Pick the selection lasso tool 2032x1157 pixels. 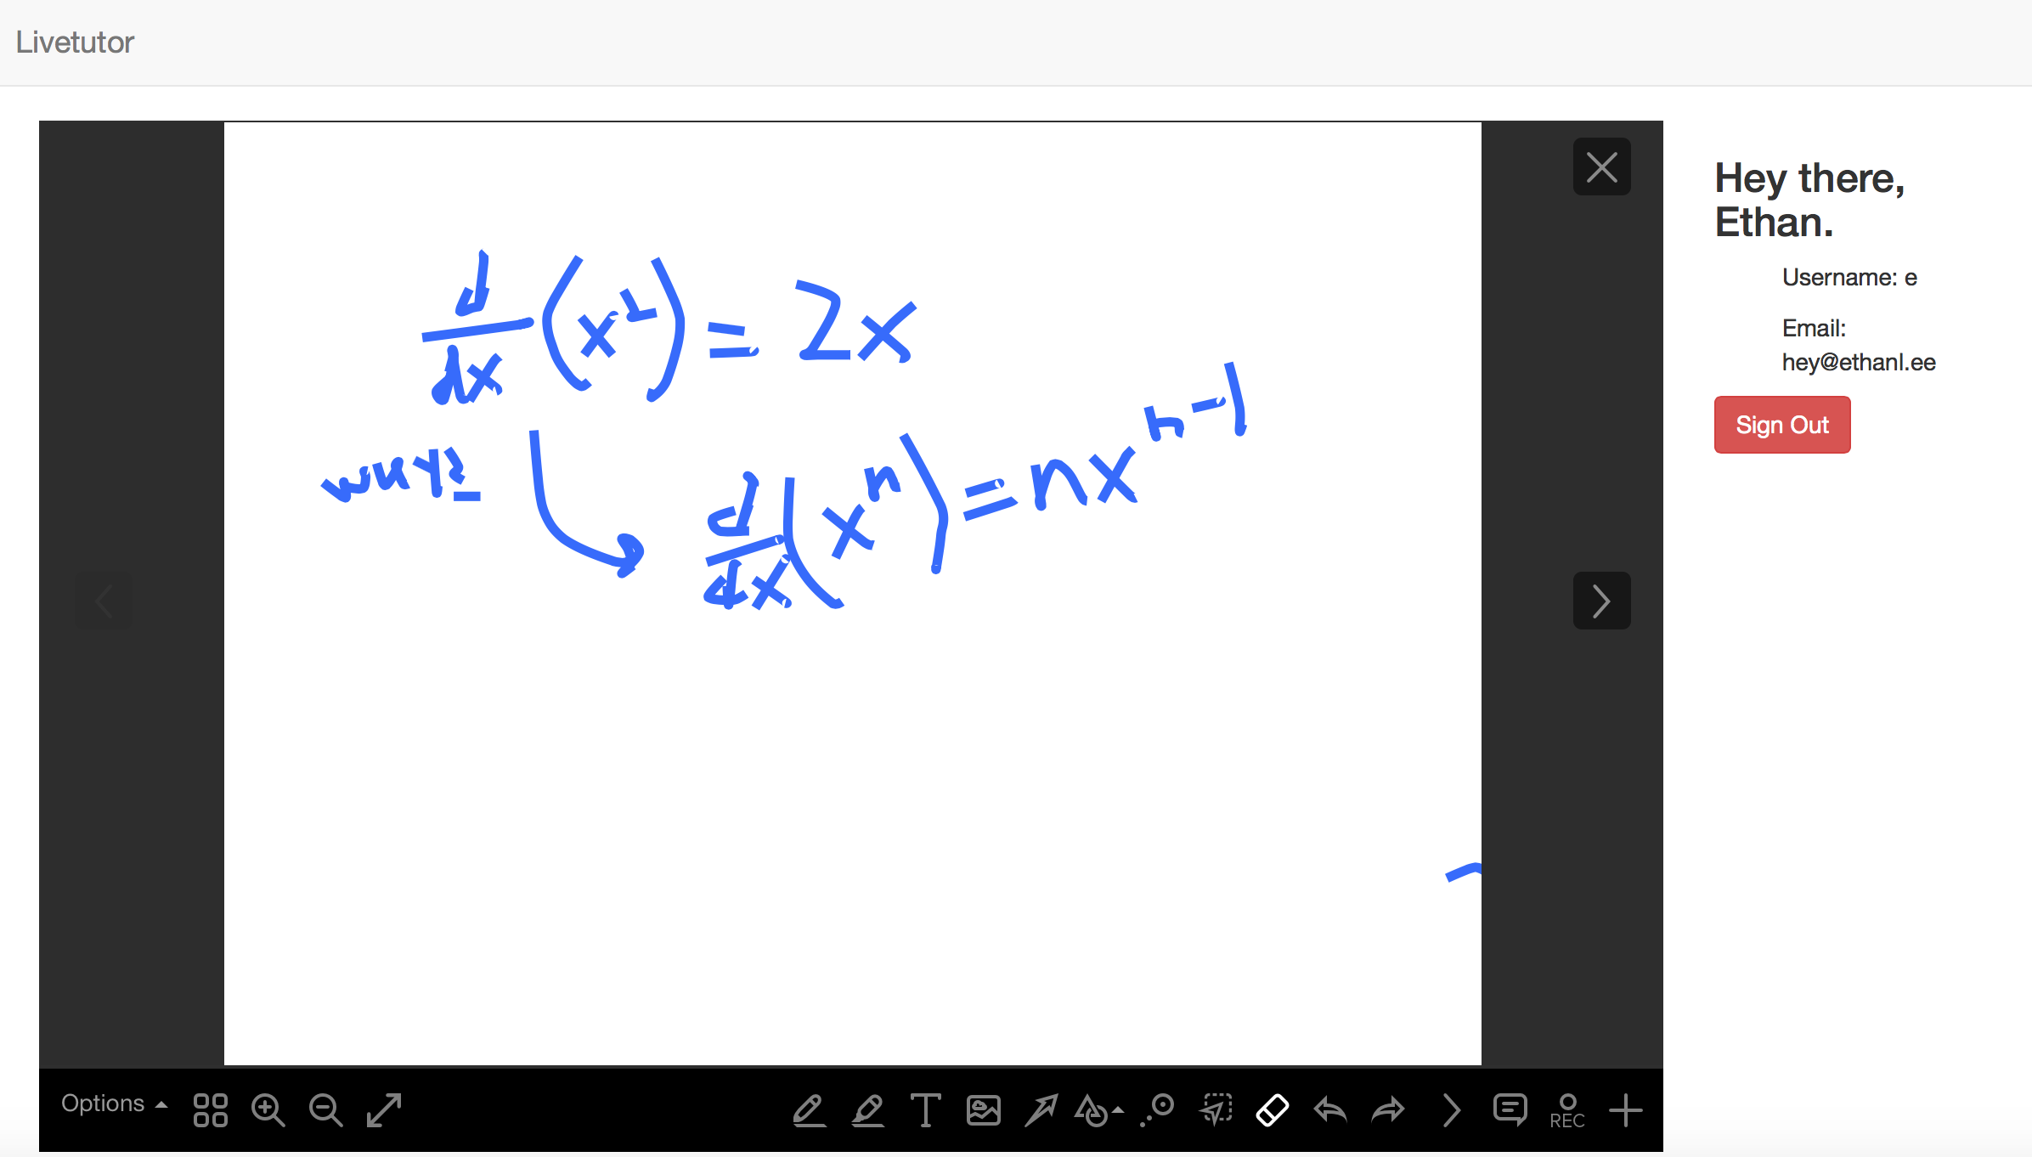tap(1216, 1109)
